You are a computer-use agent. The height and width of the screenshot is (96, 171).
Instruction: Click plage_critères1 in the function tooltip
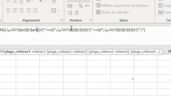pos(18,51)
